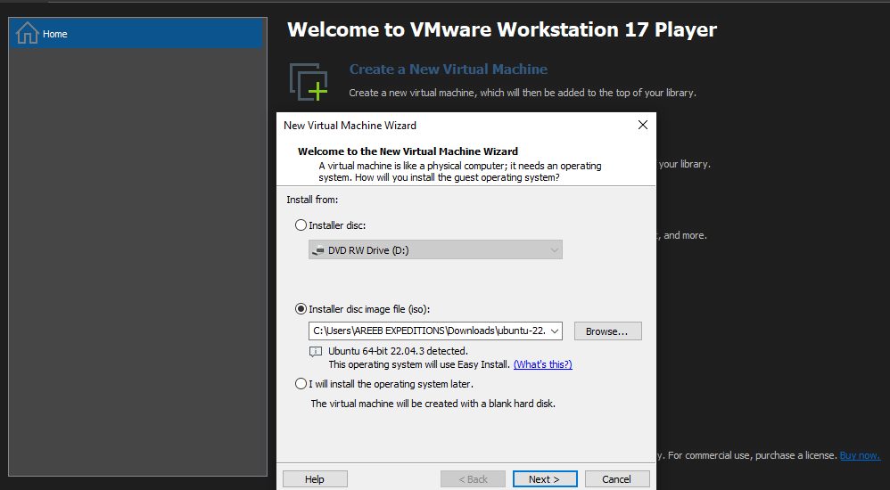The image size is (890, 490).
Task: Open Create a New Virtual Machine link
Action: coord(449,69)
